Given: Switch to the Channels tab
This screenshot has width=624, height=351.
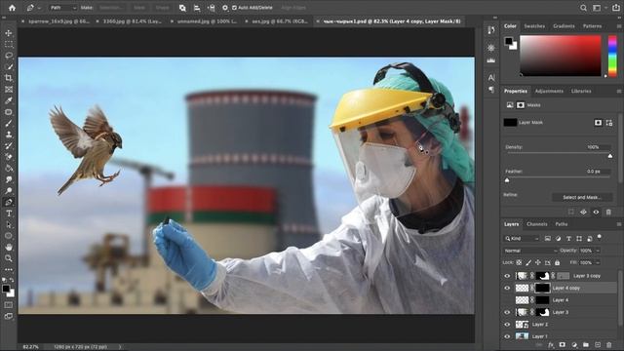Looking at the screenshot, I should tap(537, 224).
